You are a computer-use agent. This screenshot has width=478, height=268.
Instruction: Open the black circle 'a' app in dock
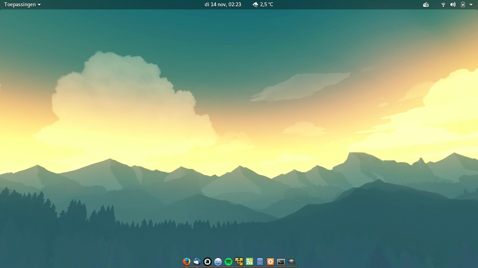click(208, 261)
